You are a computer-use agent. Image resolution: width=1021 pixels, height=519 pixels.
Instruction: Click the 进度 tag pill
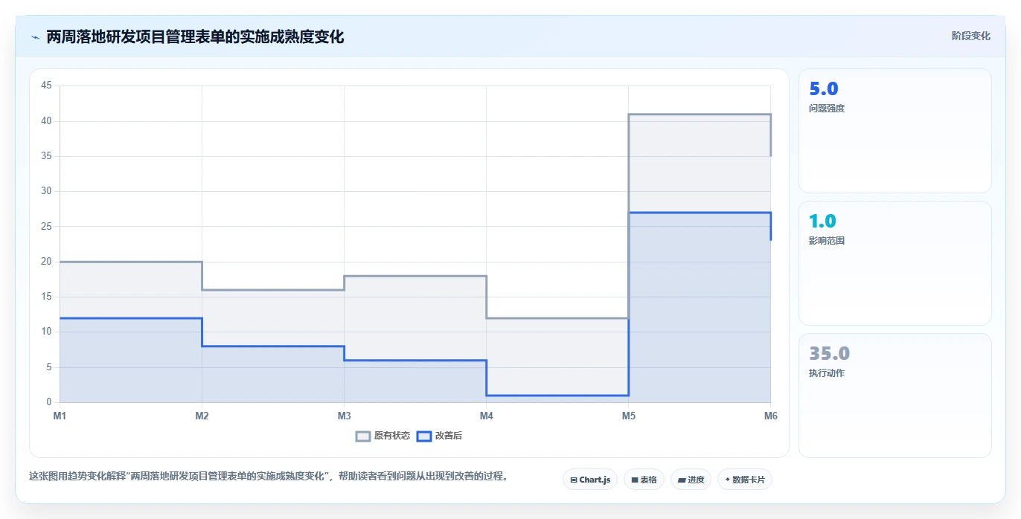click(691, 480)
